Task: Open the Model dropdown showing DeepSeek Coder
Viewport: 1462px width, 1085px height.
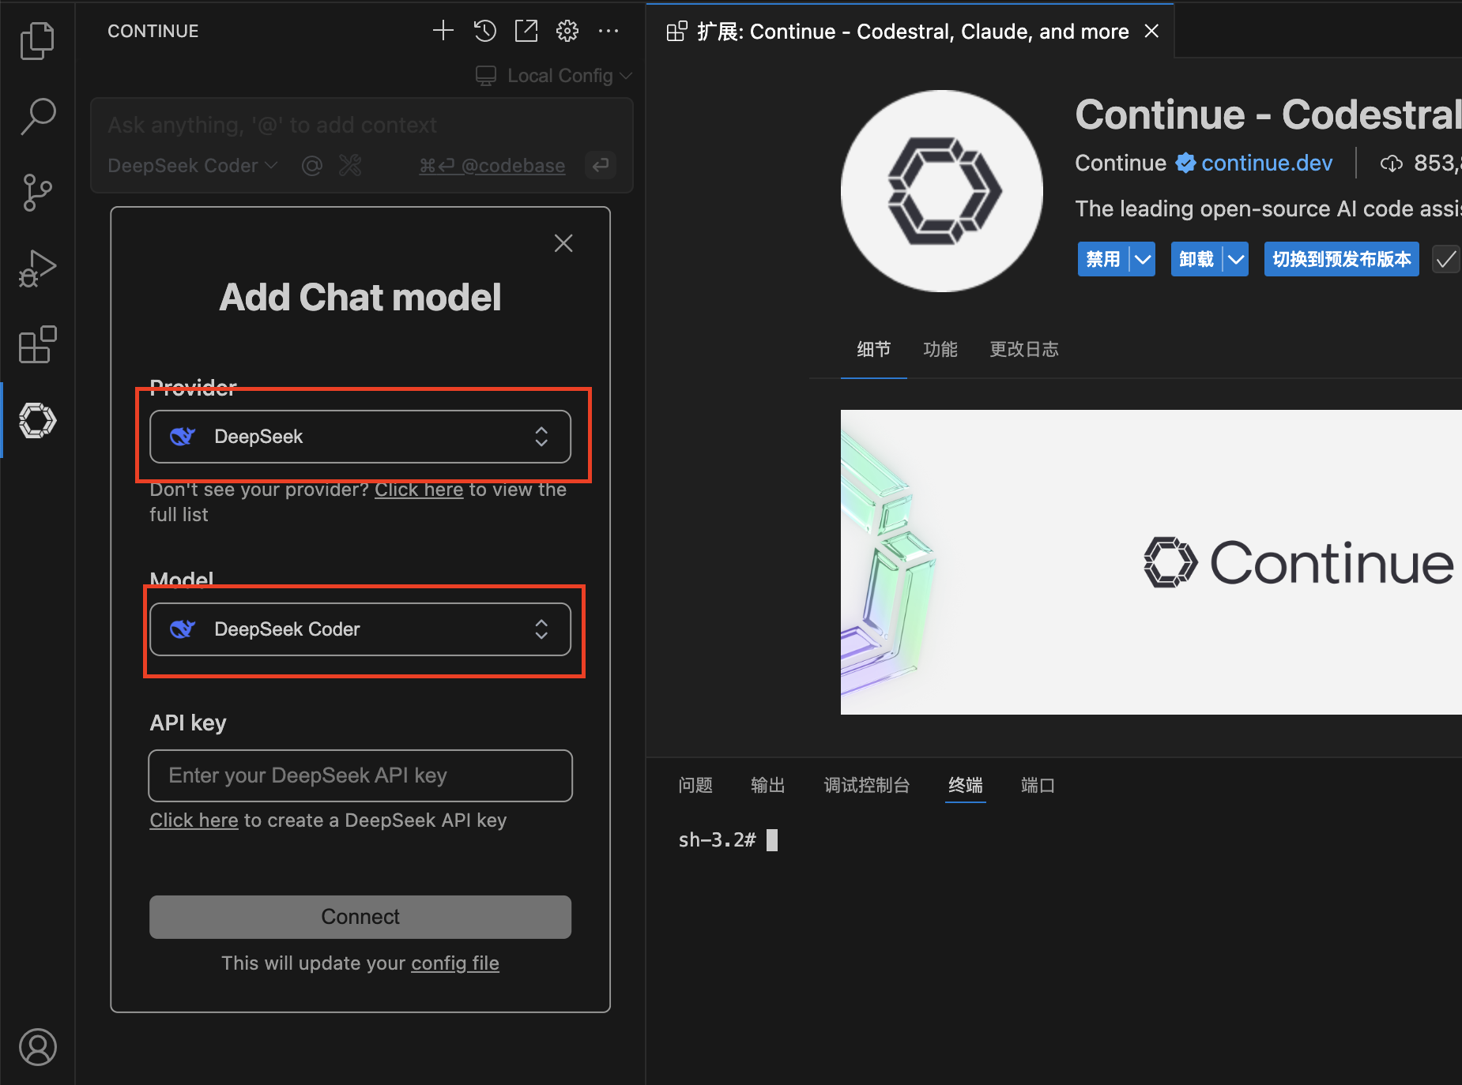Action: (360, 629)
